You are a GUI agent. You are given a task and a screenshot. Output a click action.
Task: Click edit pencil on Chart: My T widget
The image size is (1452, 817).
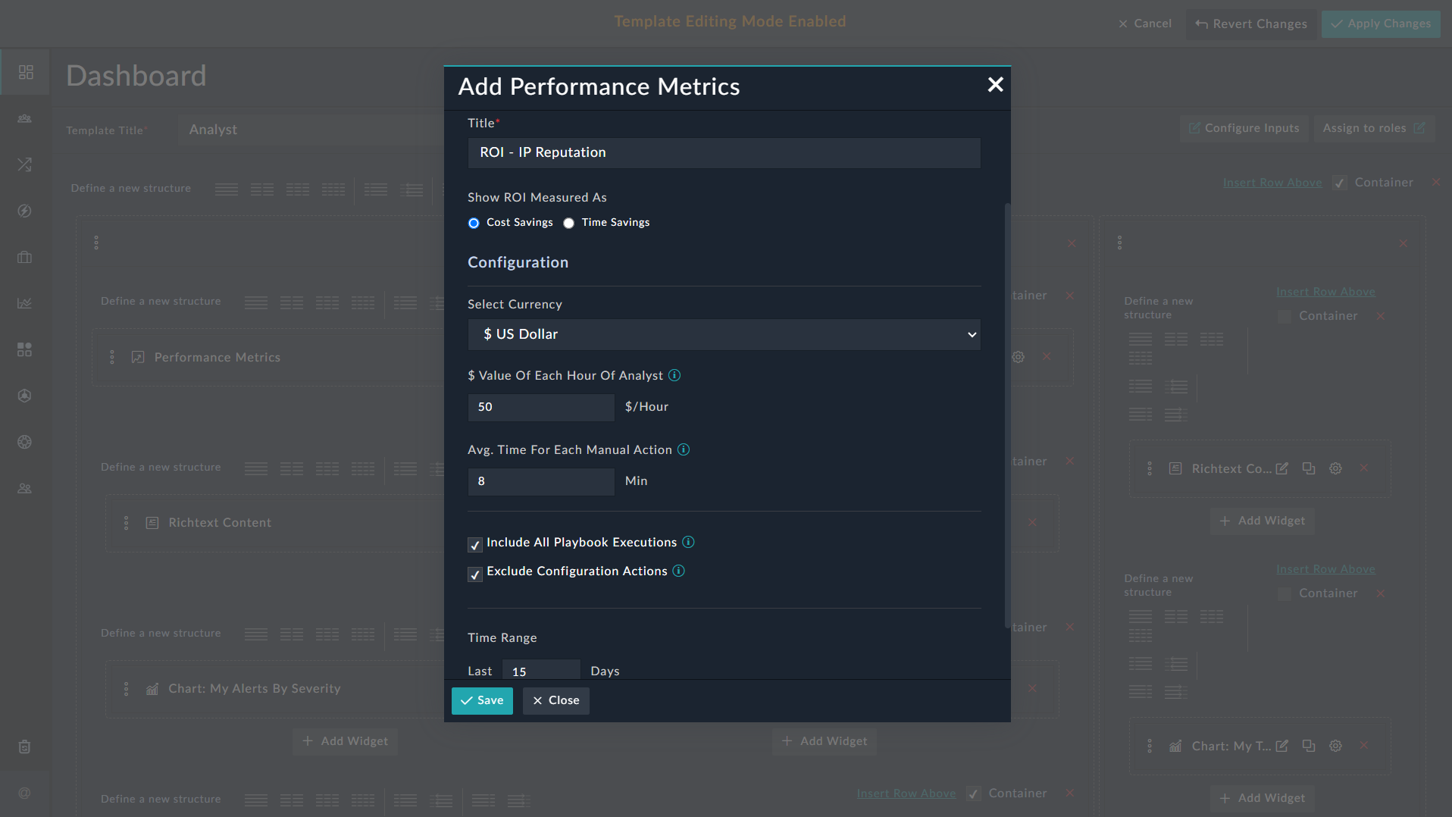tap(1281, 746)
